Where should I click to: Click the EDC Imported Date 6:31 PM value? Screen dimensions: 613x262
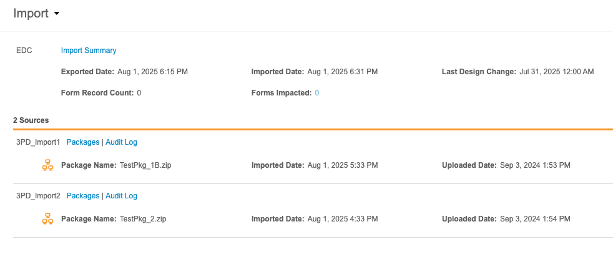[x=342, y=72]
